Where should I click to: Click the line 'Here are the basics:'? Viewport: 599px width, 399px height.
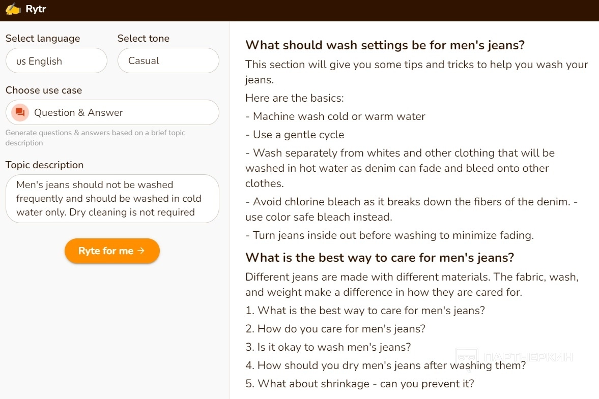(x=295, y=98)
